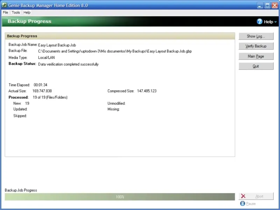Viewport: 280px width, 210px height.
Task: Click Data verification completed successfully status
Action: (68, 64)
